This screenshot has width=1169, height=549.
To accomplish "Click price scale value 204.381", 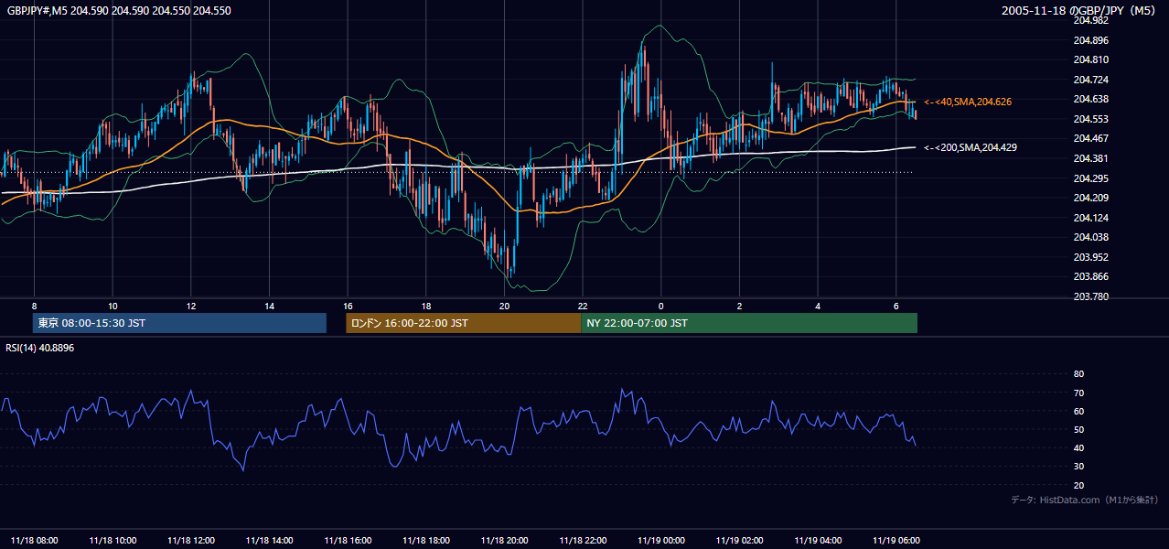I will click(x=1090, y=158).
